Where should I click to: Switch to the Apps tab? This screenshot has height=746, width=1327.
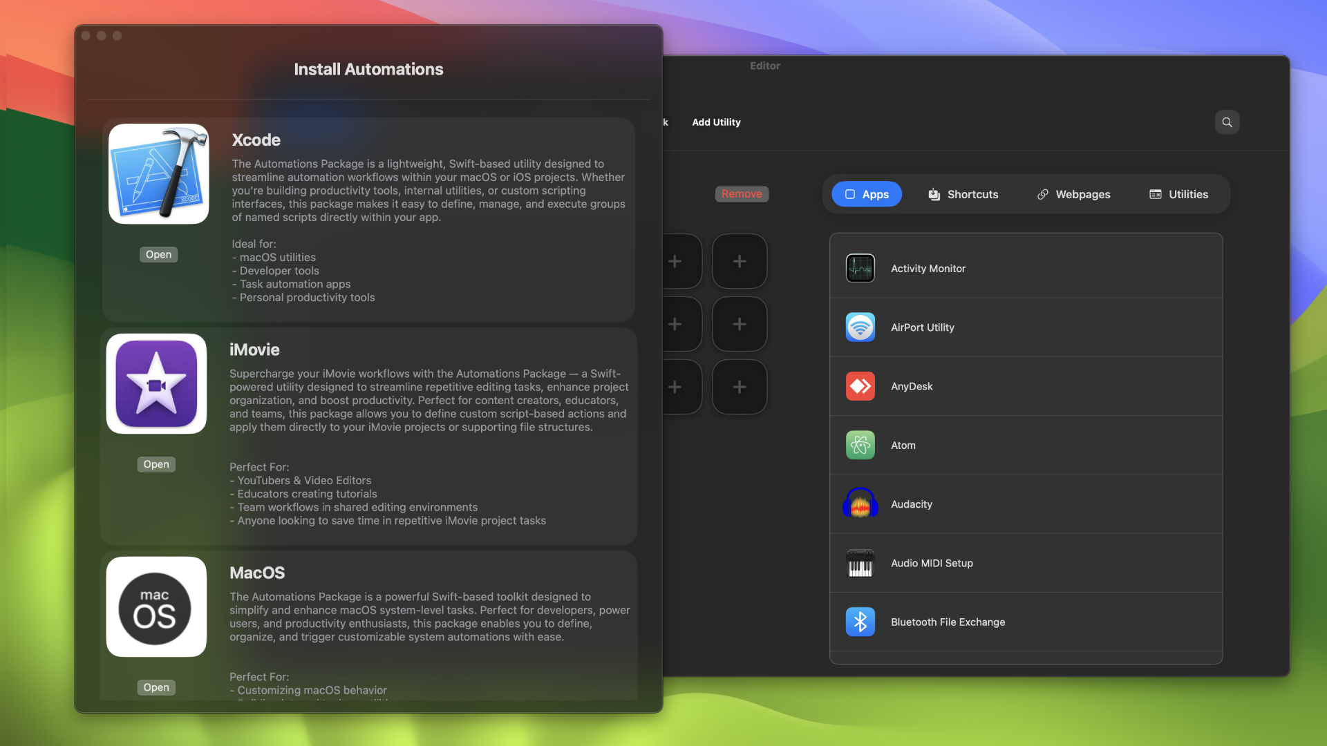867,194
